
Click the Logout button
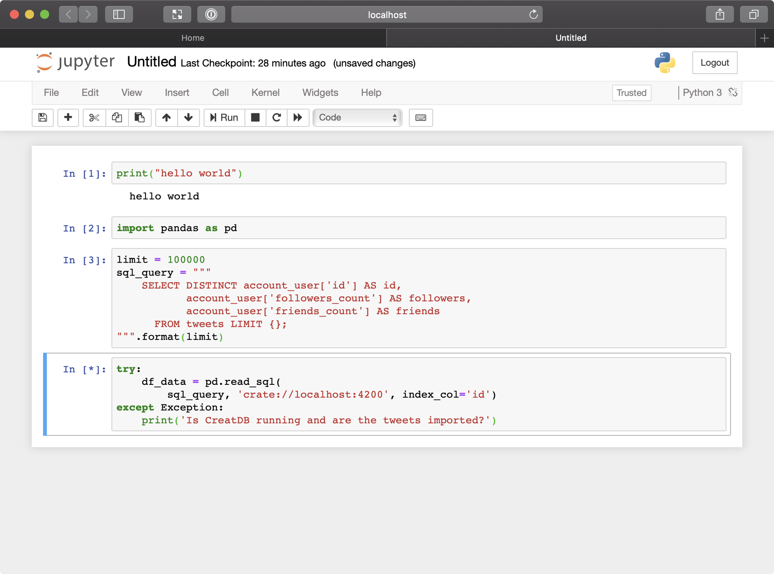714,63
